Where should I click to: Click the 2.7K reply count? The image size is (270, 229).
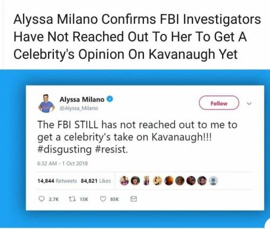pyautogui.click(x=54, y=199)
